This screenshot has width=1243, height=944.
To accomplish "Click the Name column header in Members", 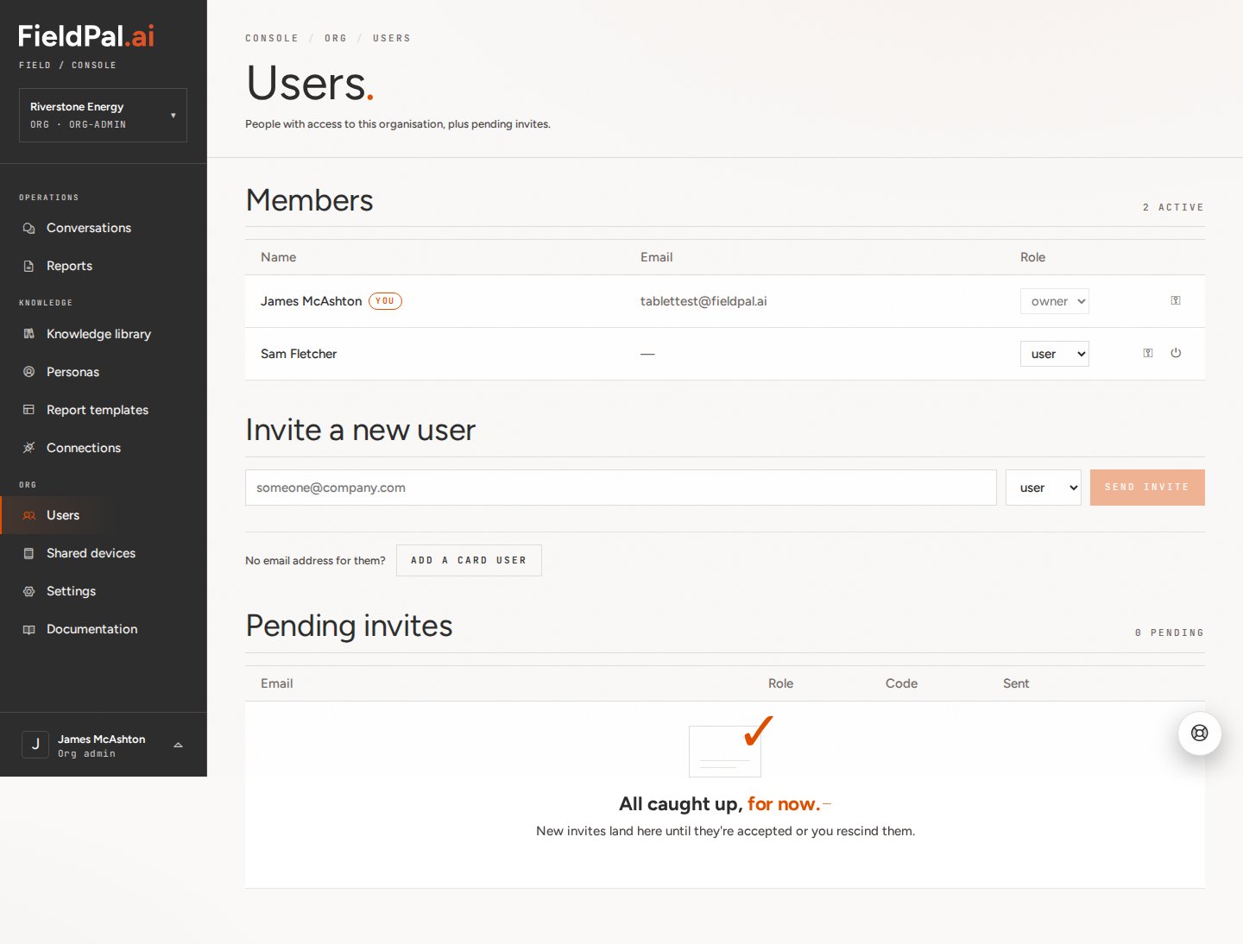I will (278, 257).
